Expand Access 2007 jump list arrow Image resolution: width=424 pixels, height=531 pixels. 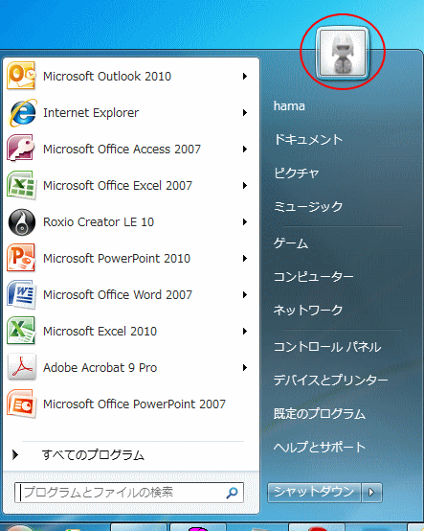click(245, 149)
